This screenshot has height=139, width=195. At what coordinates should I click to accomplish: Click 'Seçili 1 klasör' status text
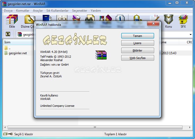coord(24,134)
